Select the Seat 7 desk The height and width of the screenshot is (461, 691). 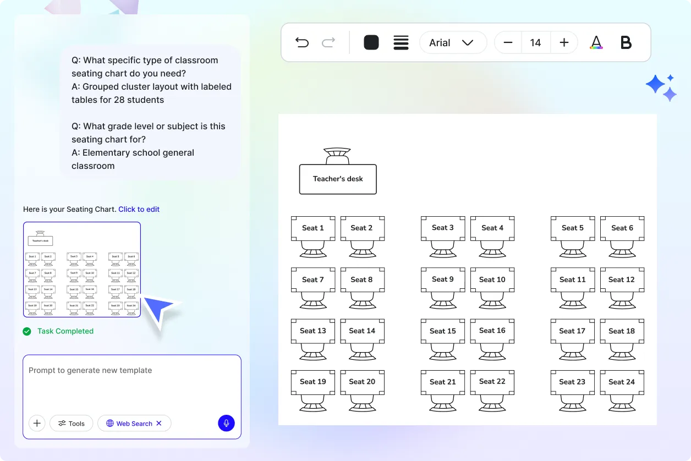(313, 280)
